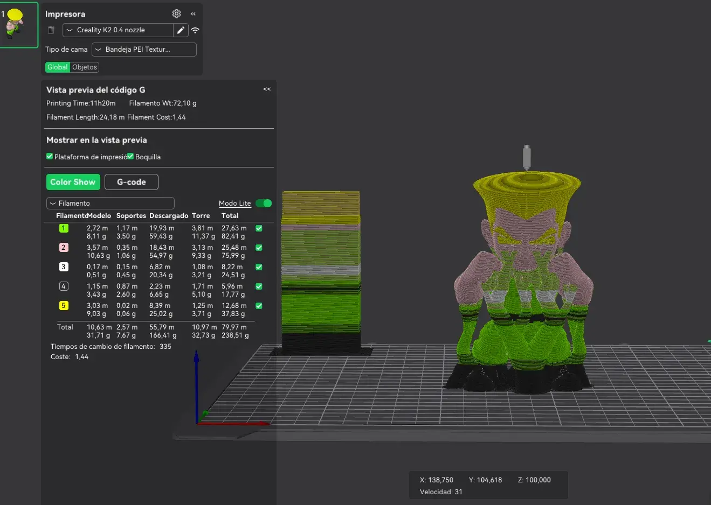The width and height of the screenshot is (711, 505).
Task: Click the X 138,750 coordinate readout
Action: click(437, 480)
